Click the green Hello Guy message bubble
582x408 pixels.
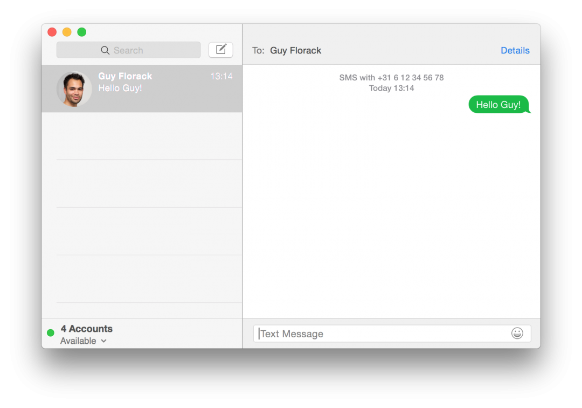(497, 104)
